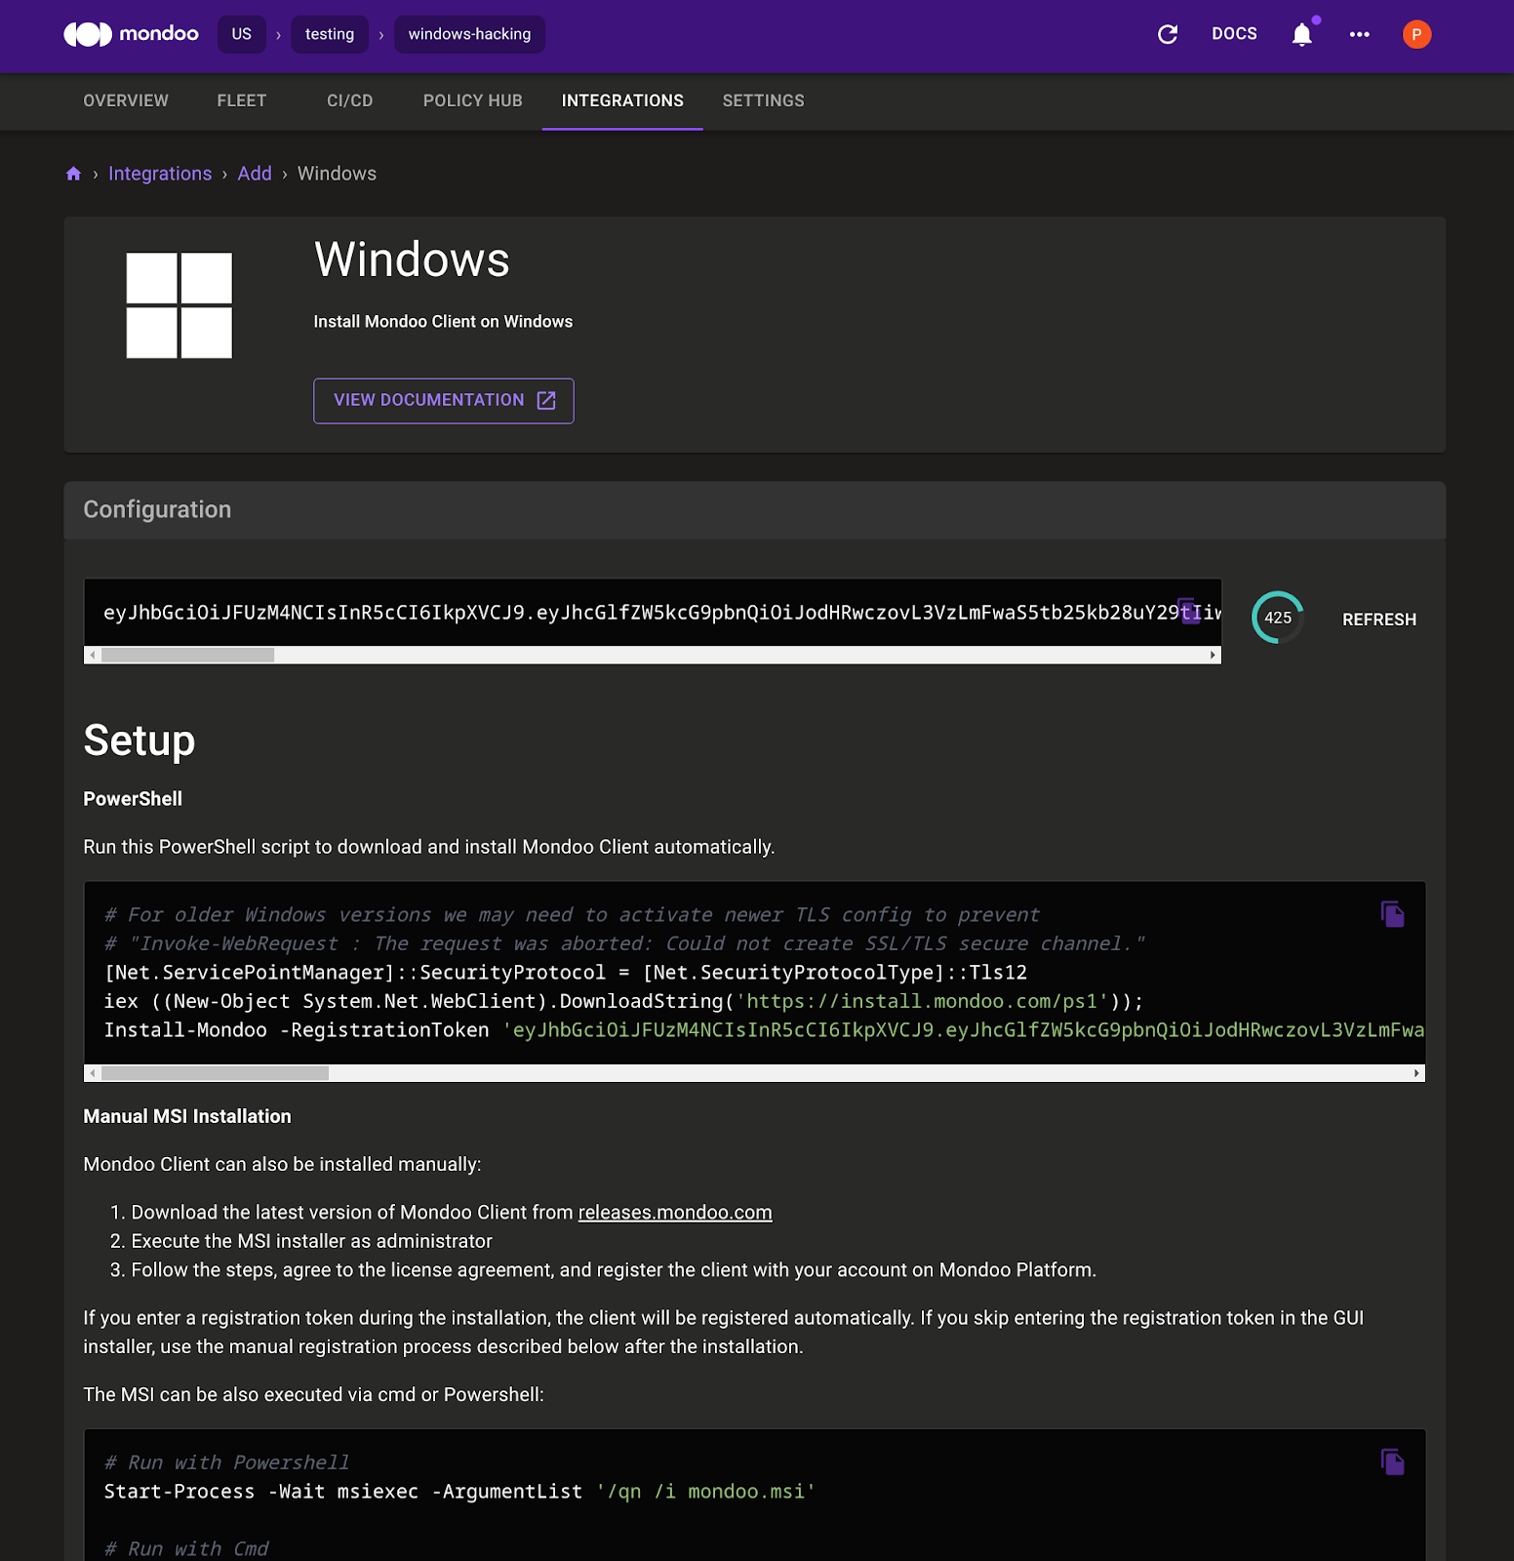Switch to the Integrations tab
Screen dimensions: 1514x1561
point(622,100)
